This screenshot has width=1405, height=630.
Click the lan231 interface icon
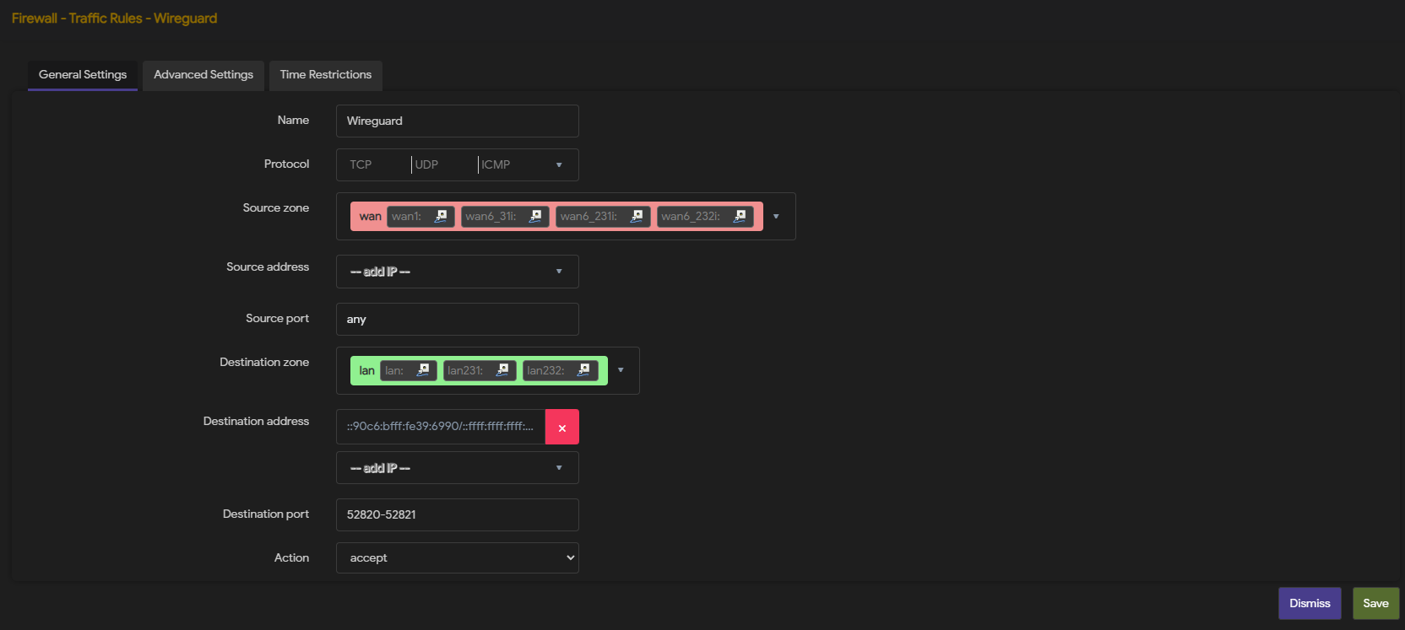502,370
